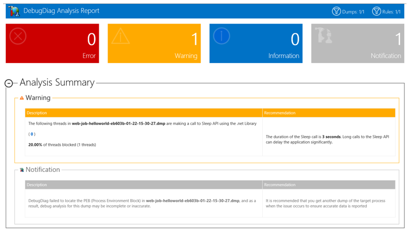The width and height of the screenshot is (409, 232).
Task: Click the Dumps filter funnel icon
Action: point(336,11)
